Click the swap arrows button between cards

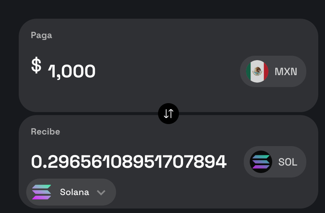168,114
